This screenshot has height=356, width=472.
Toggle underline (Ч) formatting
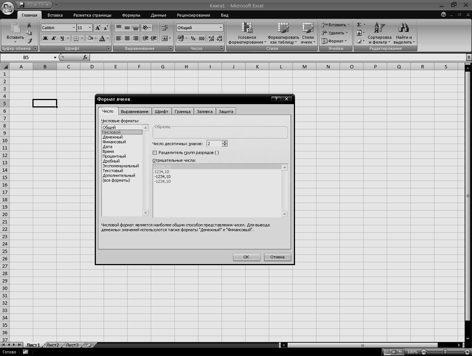click(x=62, y=38)
